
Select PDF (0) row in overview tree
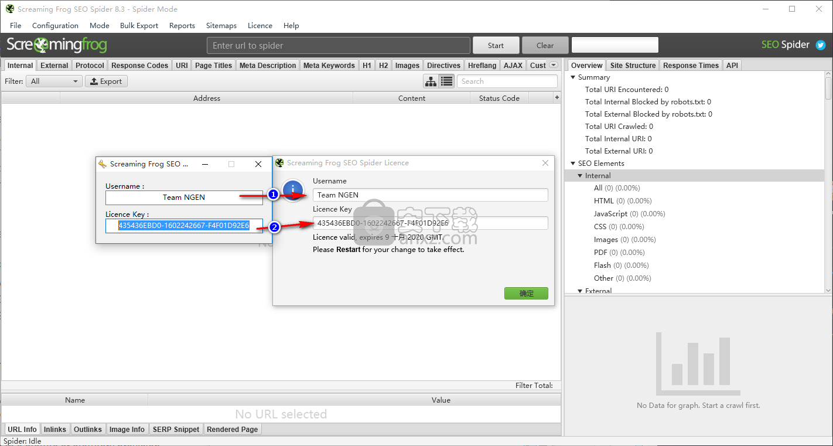tap(694, 253)
